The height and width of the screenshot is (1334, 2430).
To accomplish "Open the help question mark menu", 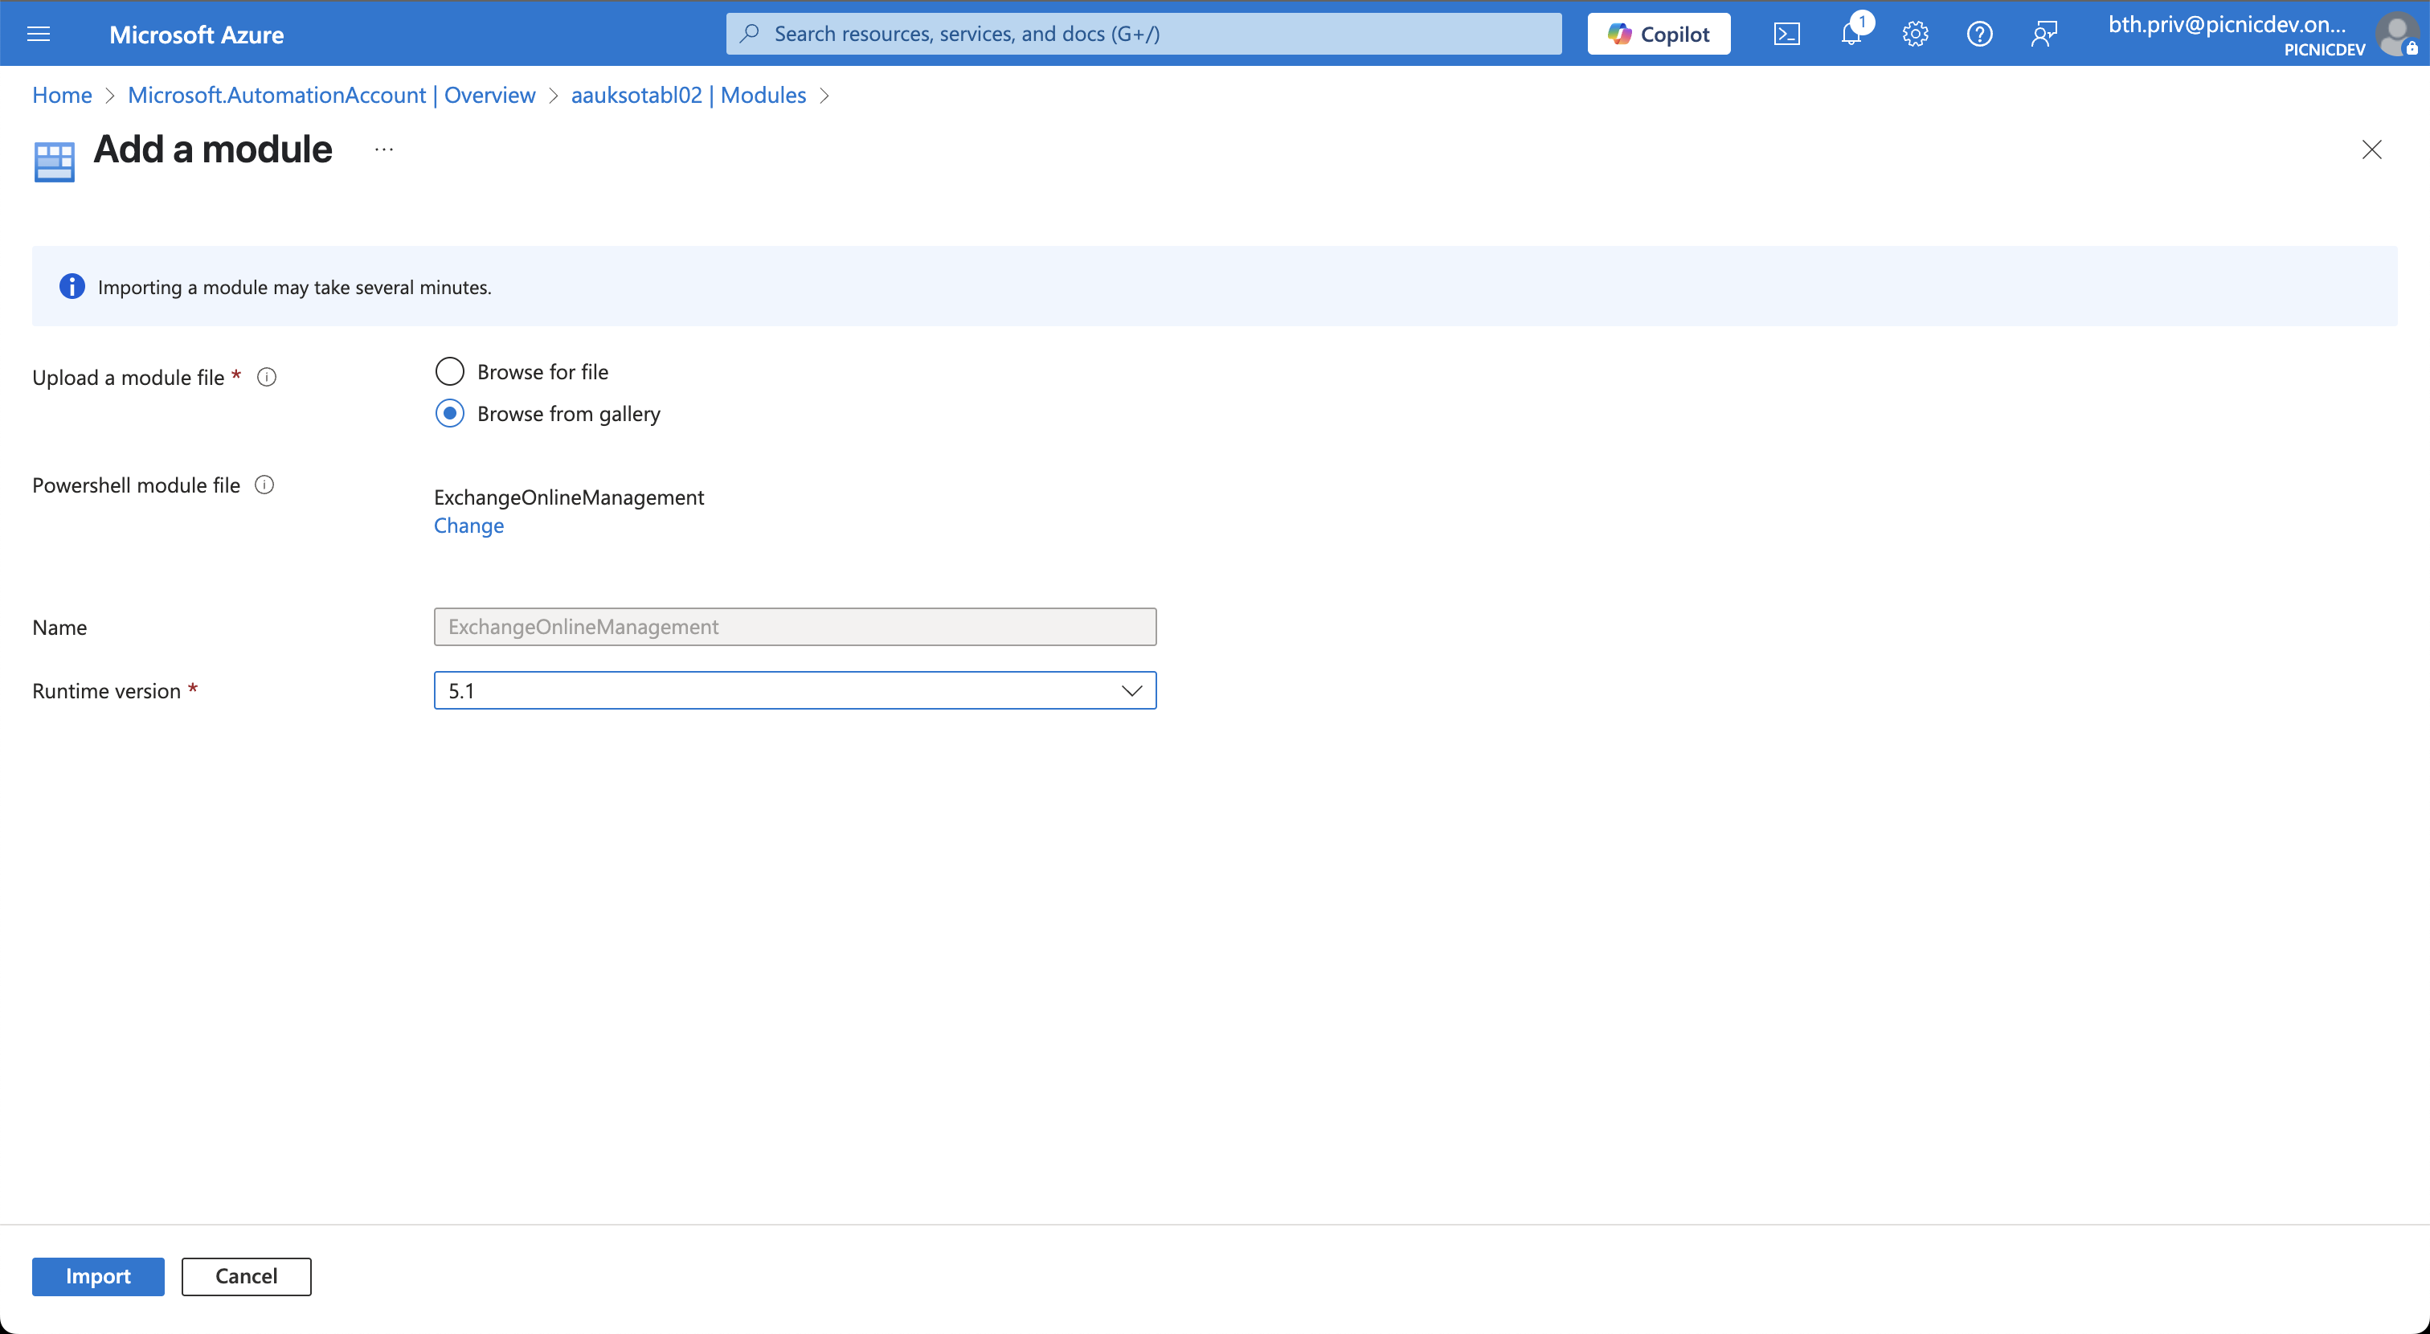I will coord(1979,34).
